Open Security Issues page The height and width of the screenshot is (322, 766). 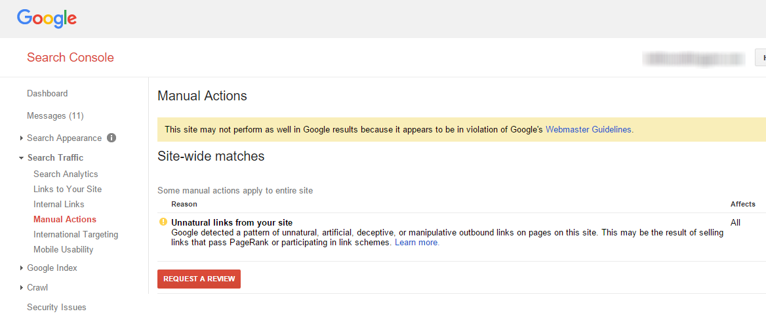tap(56, 308)
